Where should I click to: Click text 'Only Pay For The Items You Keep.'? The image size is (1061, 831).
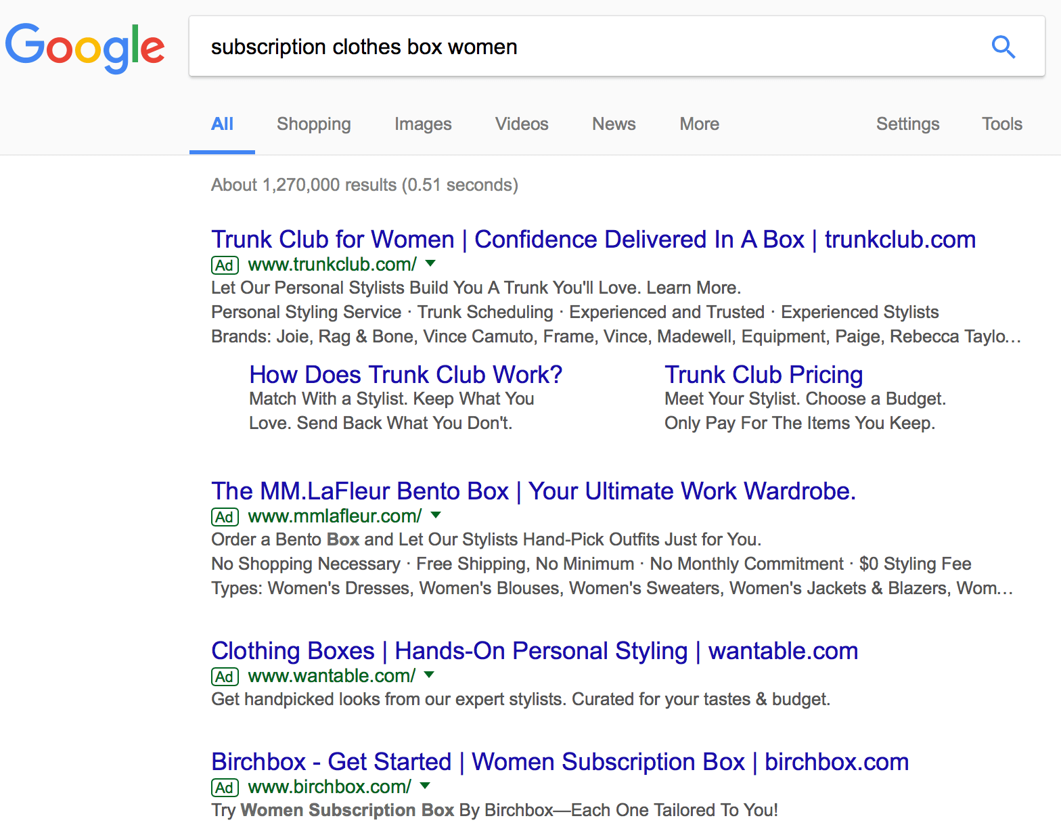coord(800,423)
